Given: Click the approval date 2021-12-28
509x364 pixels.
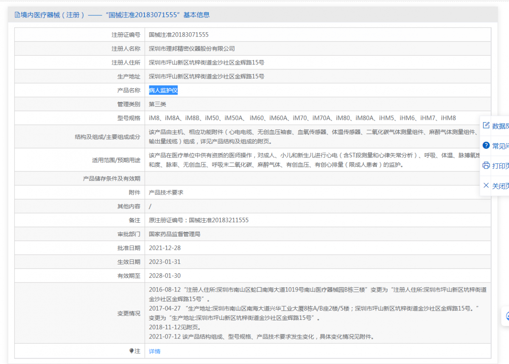Looking at the screenshot, I should point(165,248).
